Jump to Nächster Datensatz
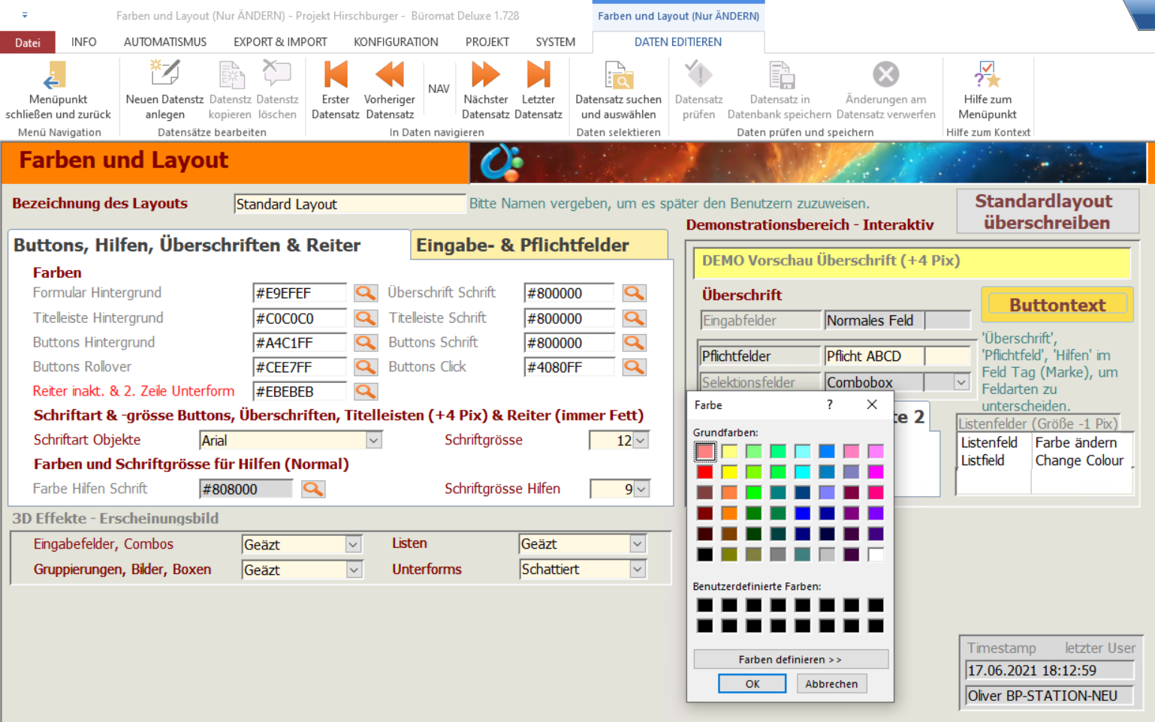The height and width of the screenshot is (722, 1155). point(485,75)
